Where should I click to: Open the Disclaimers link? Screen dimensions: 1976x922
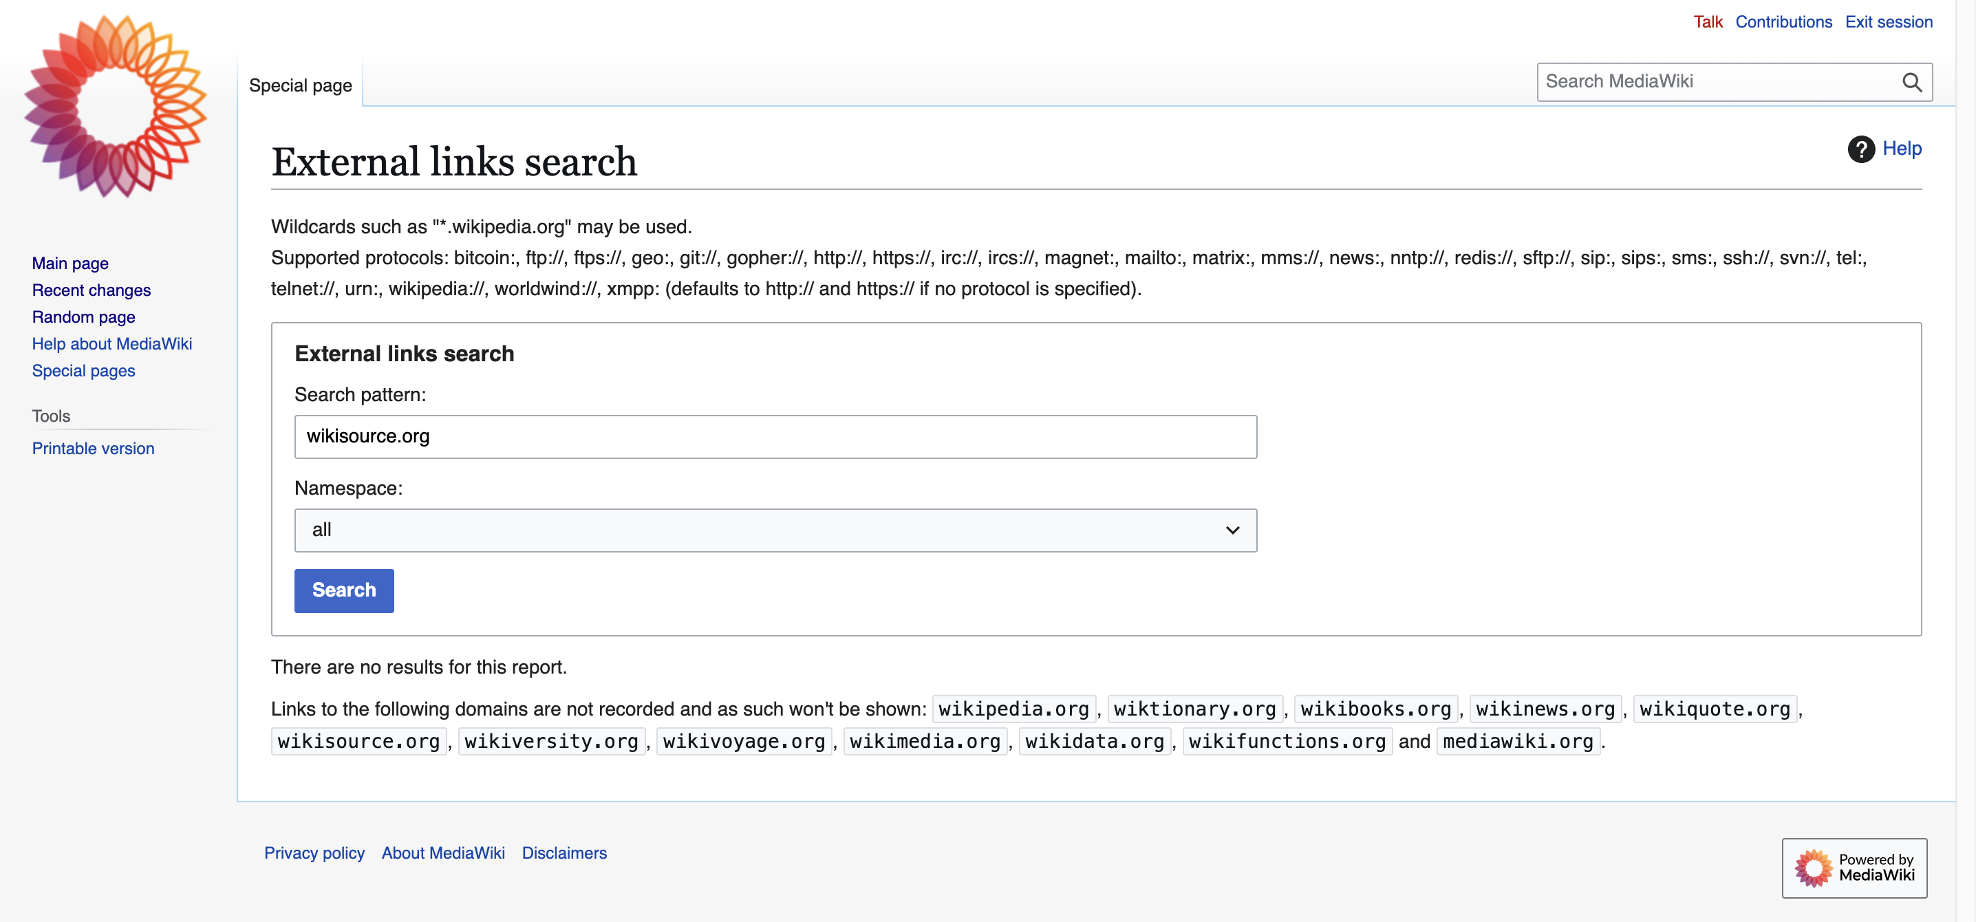click(563, 853)
